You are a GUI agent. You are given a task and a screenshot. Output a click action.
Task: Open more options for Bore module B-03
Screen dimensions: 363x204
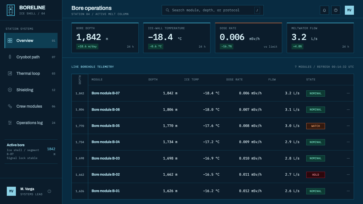pyautogui.click(x=348, y=158)
